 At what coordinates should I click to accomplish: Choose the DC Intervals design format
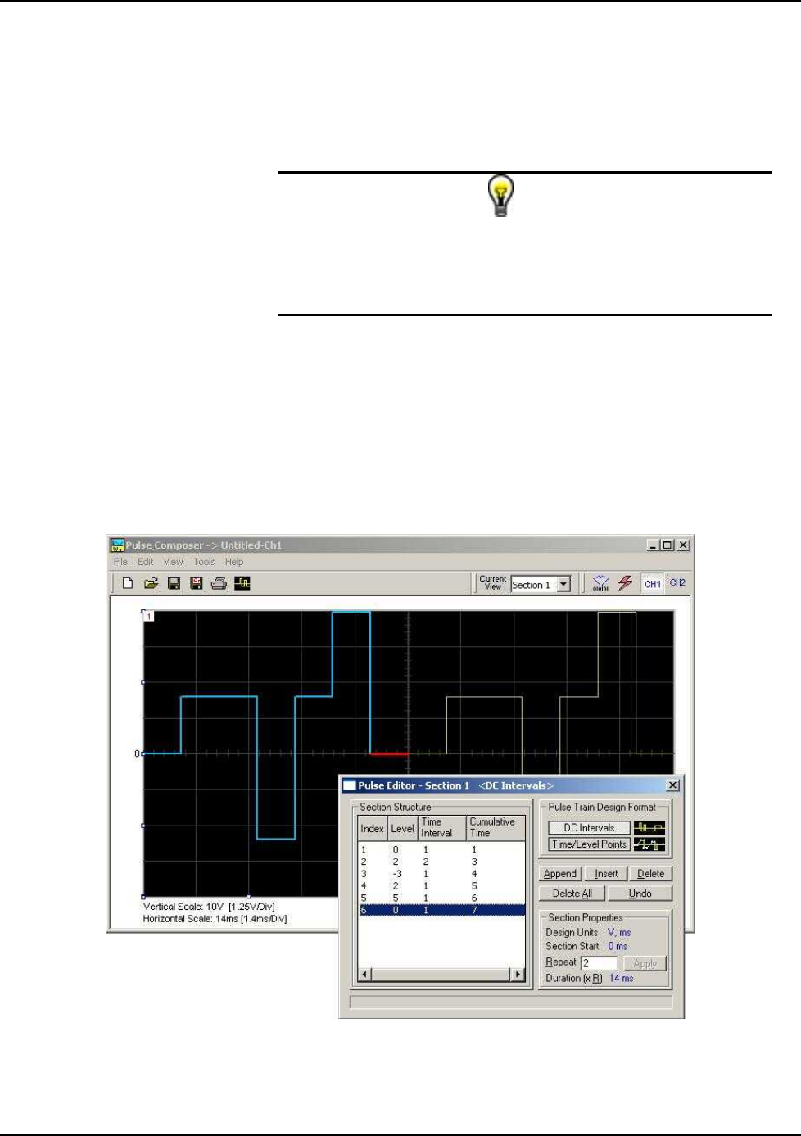tap(589, 828)
